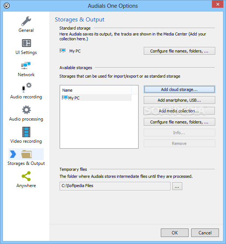Viewport: 226px width, 244px height.
Task: Go to the Anywhere section label
Action: click(26, 186)
